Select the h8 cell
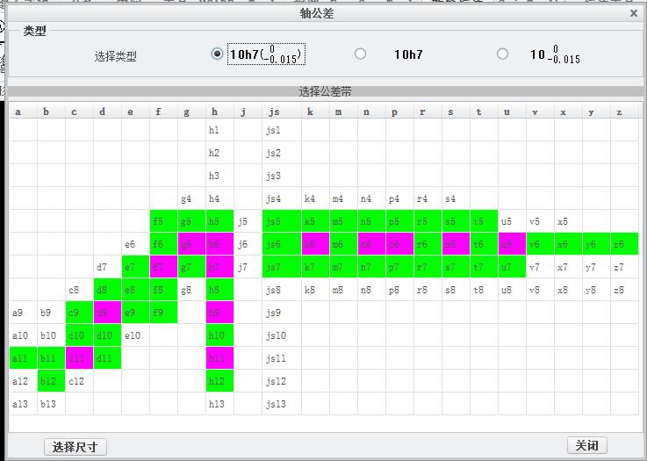 click(x=219, y=290)
